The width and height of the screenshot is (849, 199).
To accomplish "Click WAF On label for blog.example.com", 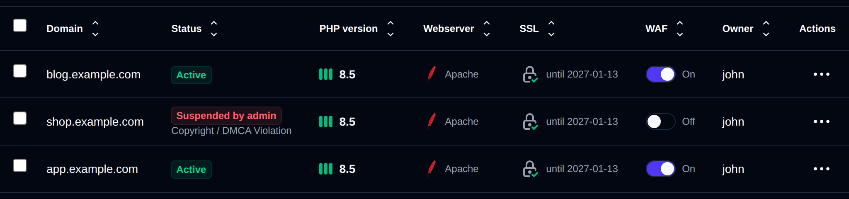I will (x=689, y=74).
